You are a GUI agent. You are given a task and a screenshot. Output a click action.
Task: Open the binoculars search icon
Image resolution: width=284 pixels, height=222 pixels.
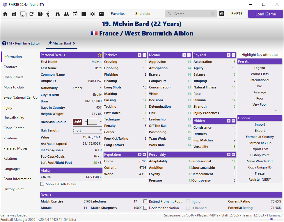click(x=58, y=14)
